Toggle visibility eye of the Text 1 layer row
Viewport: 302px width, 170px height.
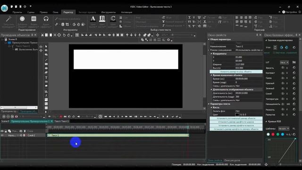2,136
